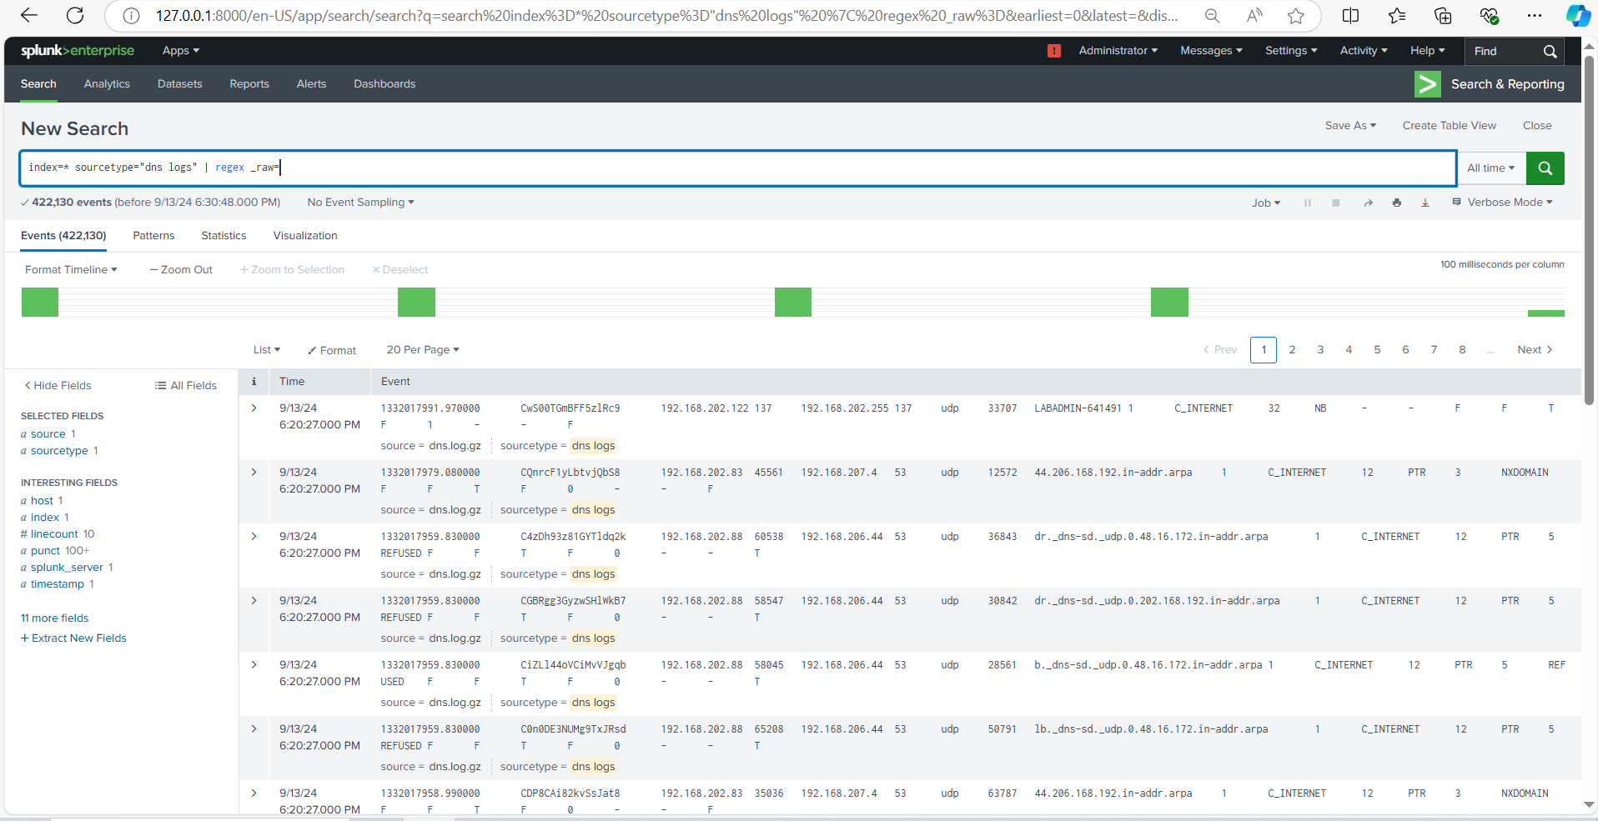Pause the running search job
This screenshot has width=1598, height=821.
click(1308, 202)
